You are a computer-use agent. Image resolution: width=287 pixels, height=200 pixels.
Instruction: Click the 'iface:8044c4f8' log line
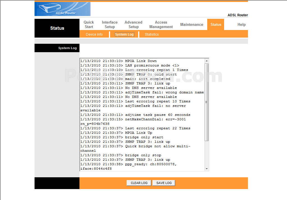[x=96, y=169]
